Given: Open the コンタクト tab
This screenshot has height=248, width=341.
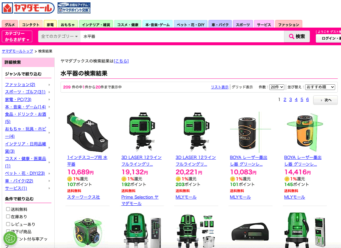Looking at the screenshot, I should (31, 24).
